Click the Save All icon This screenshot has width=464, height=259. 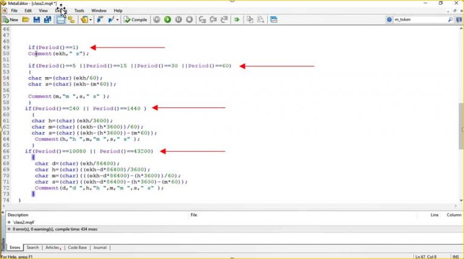coord(47,20)
